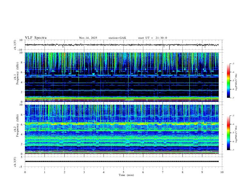
Task: Click the "station=GAK" header label
Action: click(x=117, y=38)
